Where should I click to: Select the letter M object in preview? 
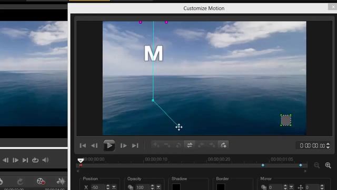(x=153, y=53)
